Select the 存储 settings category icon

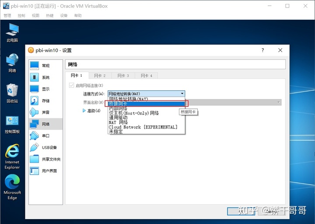(35, 101)
